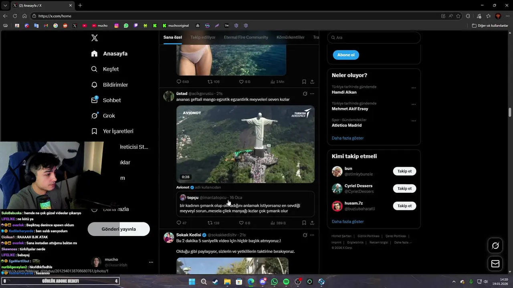Click Grok icon on Sokak Kedisi post
Screen dimensions: 513x288
(x=305, y=235)
